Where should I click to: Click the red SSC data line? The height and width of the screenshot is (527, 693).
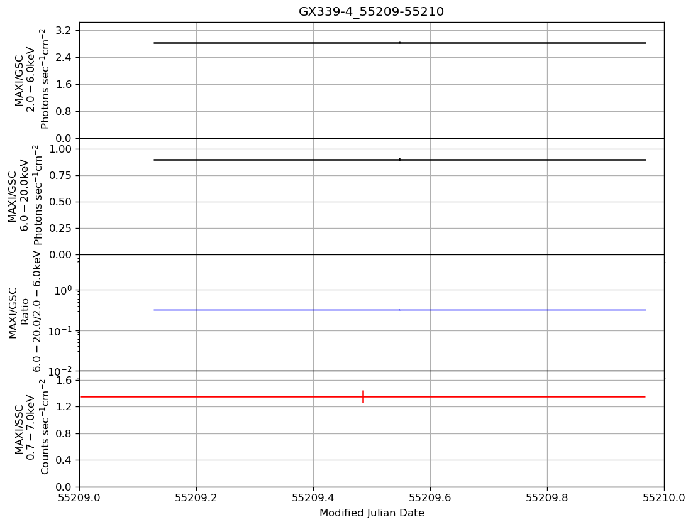363,396
